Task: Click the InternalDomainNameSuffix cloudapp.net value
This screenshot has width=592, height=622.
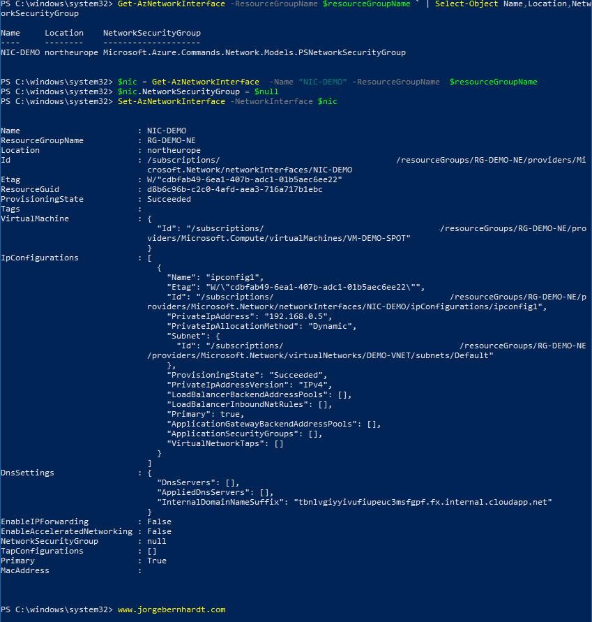Action: pos(423,502)
